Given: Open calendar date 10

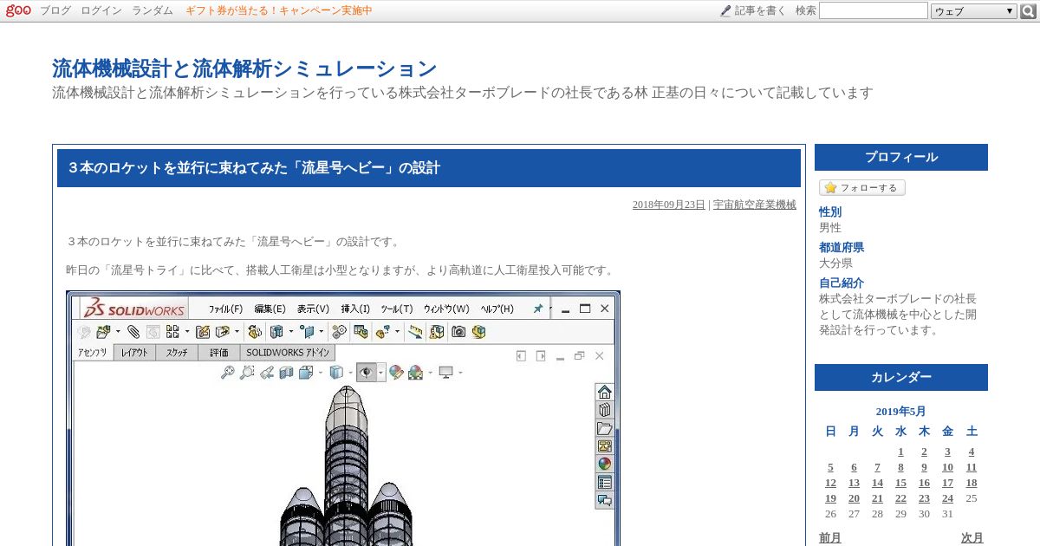Looking at the screenshot, I should tap(948, 467).
